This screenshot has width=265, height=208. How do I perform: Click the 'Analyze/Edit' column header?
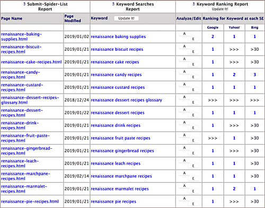pos(189,19)
